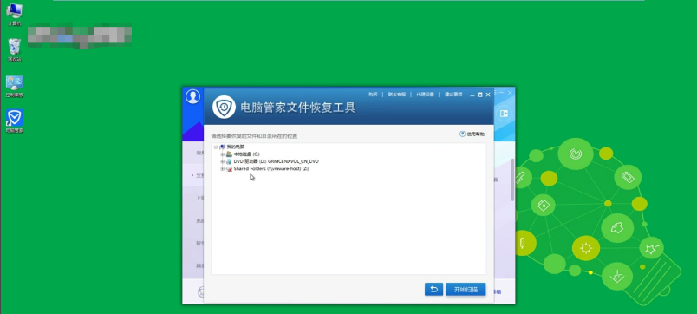Expand the Shared Folders (Z:) node
This screenshot has width=697, height=314.
pos(223,169)
